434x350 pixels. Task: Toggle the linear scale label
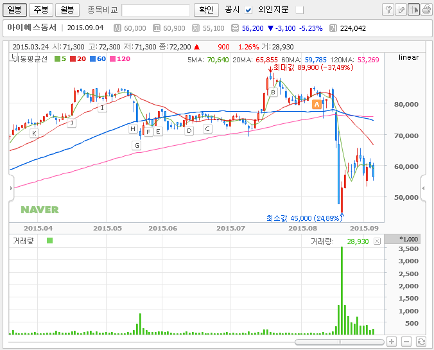408,57
